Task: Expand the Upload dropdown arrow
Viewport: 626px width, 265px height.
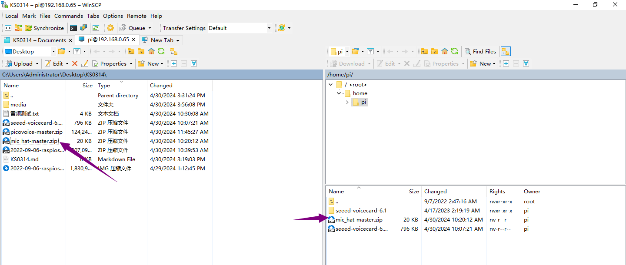Action: tap(37, 63)
